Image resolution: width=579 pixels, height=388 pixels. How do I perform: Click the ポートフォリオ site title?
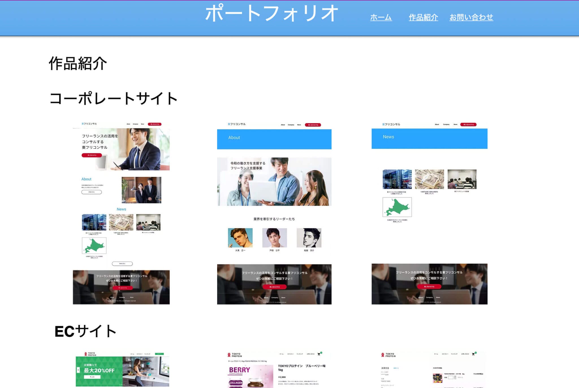271,14
